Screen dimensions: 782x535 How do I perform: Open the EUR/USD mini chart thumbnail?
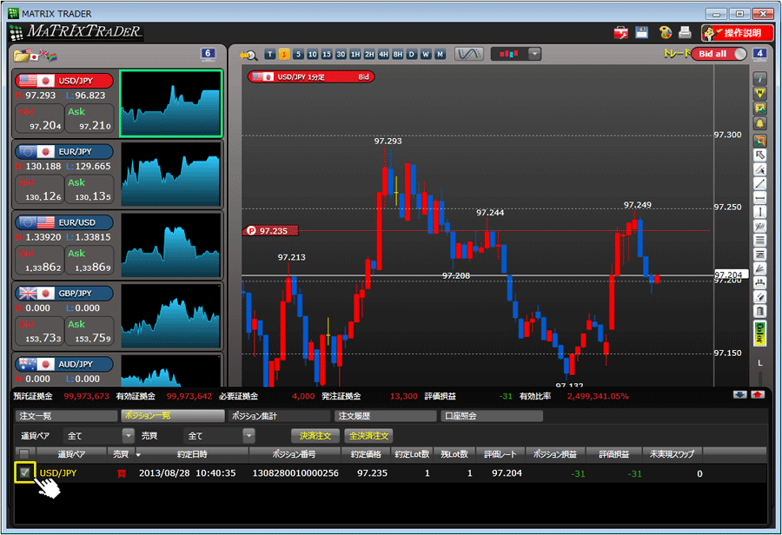[170, 245]
